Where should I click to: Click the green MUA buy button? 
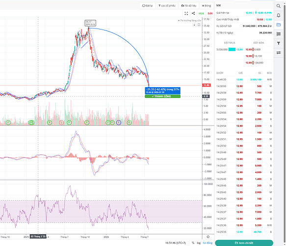201,13
